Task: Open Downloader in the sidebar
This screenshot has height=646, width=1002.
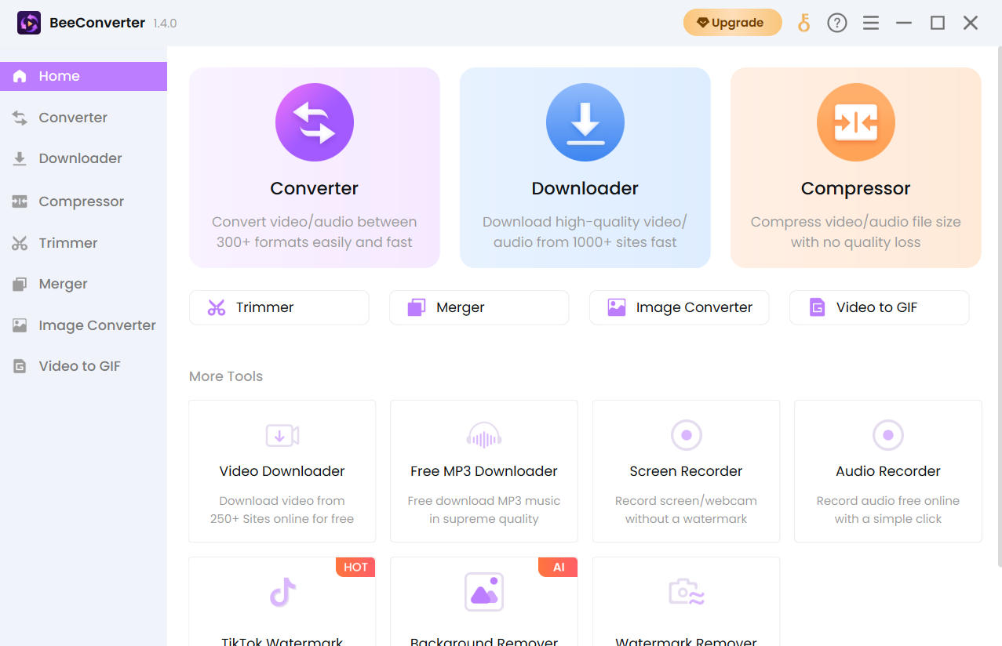Action: pyautogui.click(x=83, y=158)
